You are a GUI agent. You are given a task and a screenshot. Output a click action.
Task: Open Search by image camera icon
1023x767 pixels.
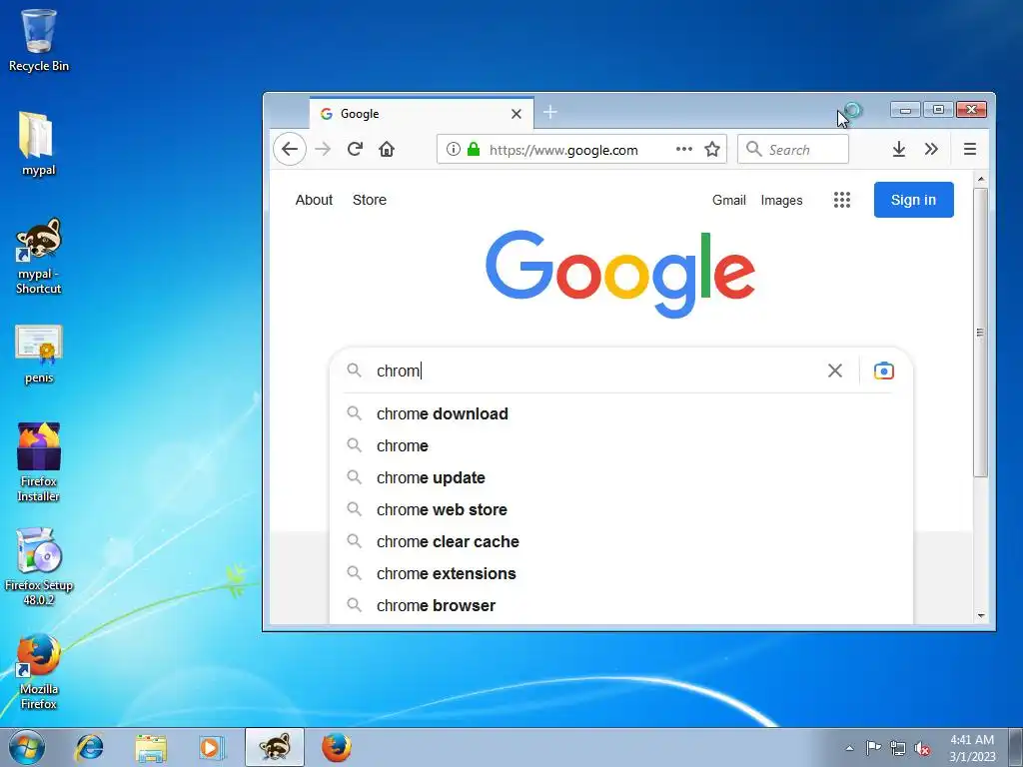point(883,371)
